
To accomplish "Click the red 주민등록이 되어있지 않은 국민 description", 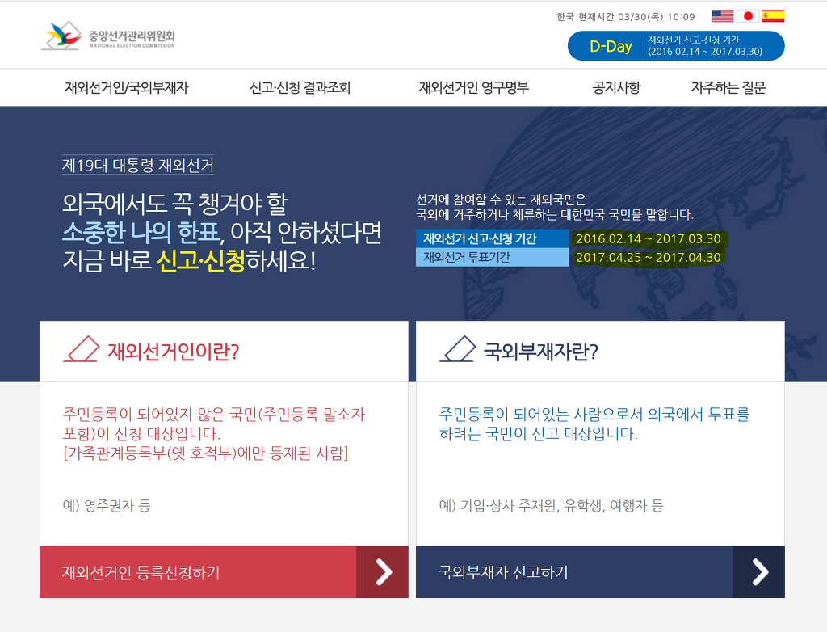I will pos(213,433).
